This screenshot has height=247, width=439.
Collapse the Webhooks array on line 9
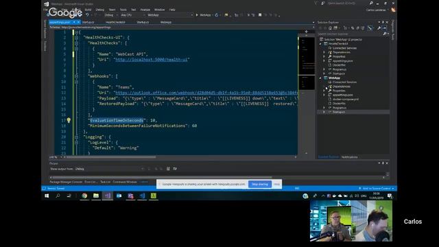click(x=76, y=76)
